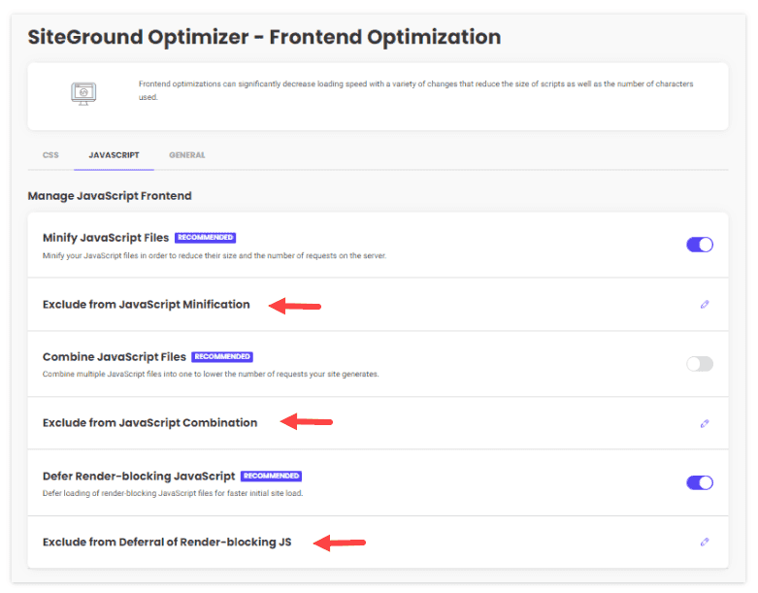The width and height of the screenshot is (758, 593).
Task: Click the Minify JavaScript Files heading
Action: click(x=106, y=238)
